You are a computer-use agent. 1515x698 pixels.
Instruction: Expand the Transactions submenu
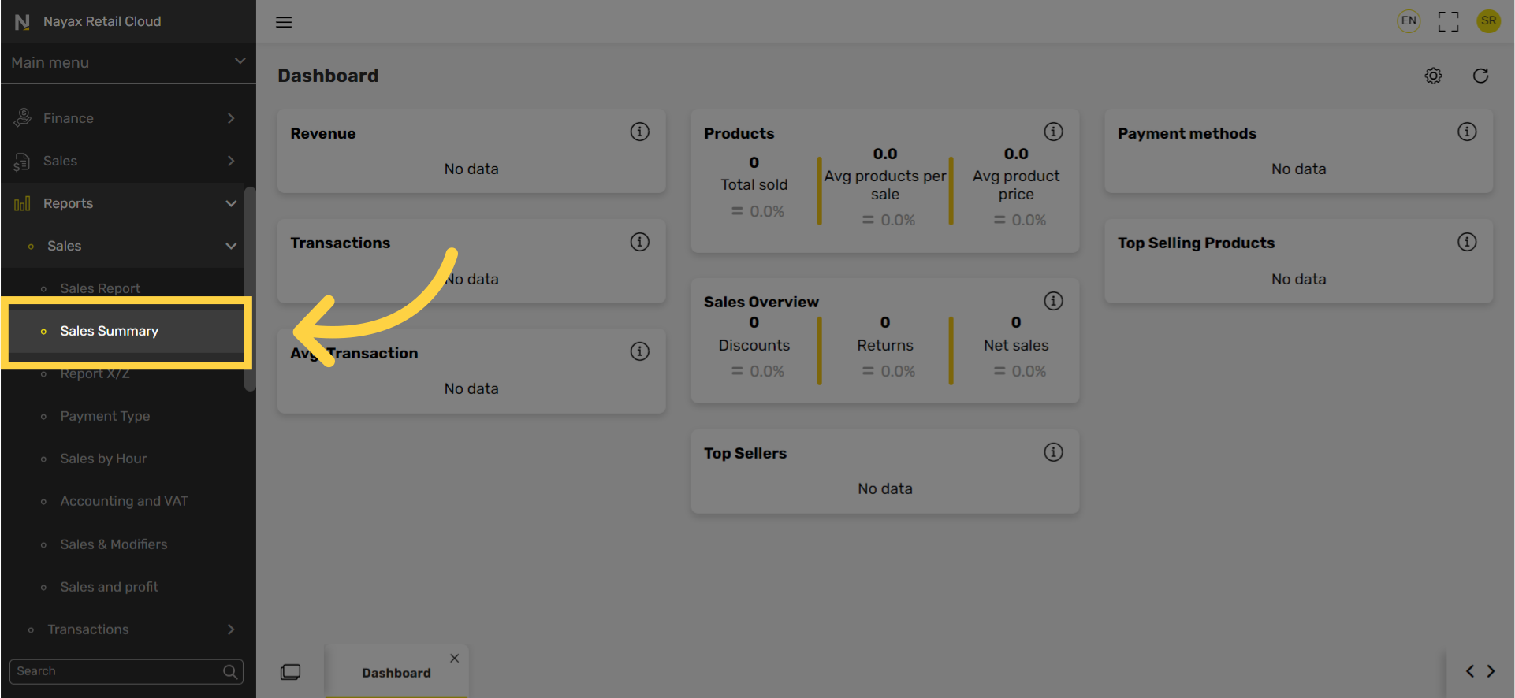point(125,629)
